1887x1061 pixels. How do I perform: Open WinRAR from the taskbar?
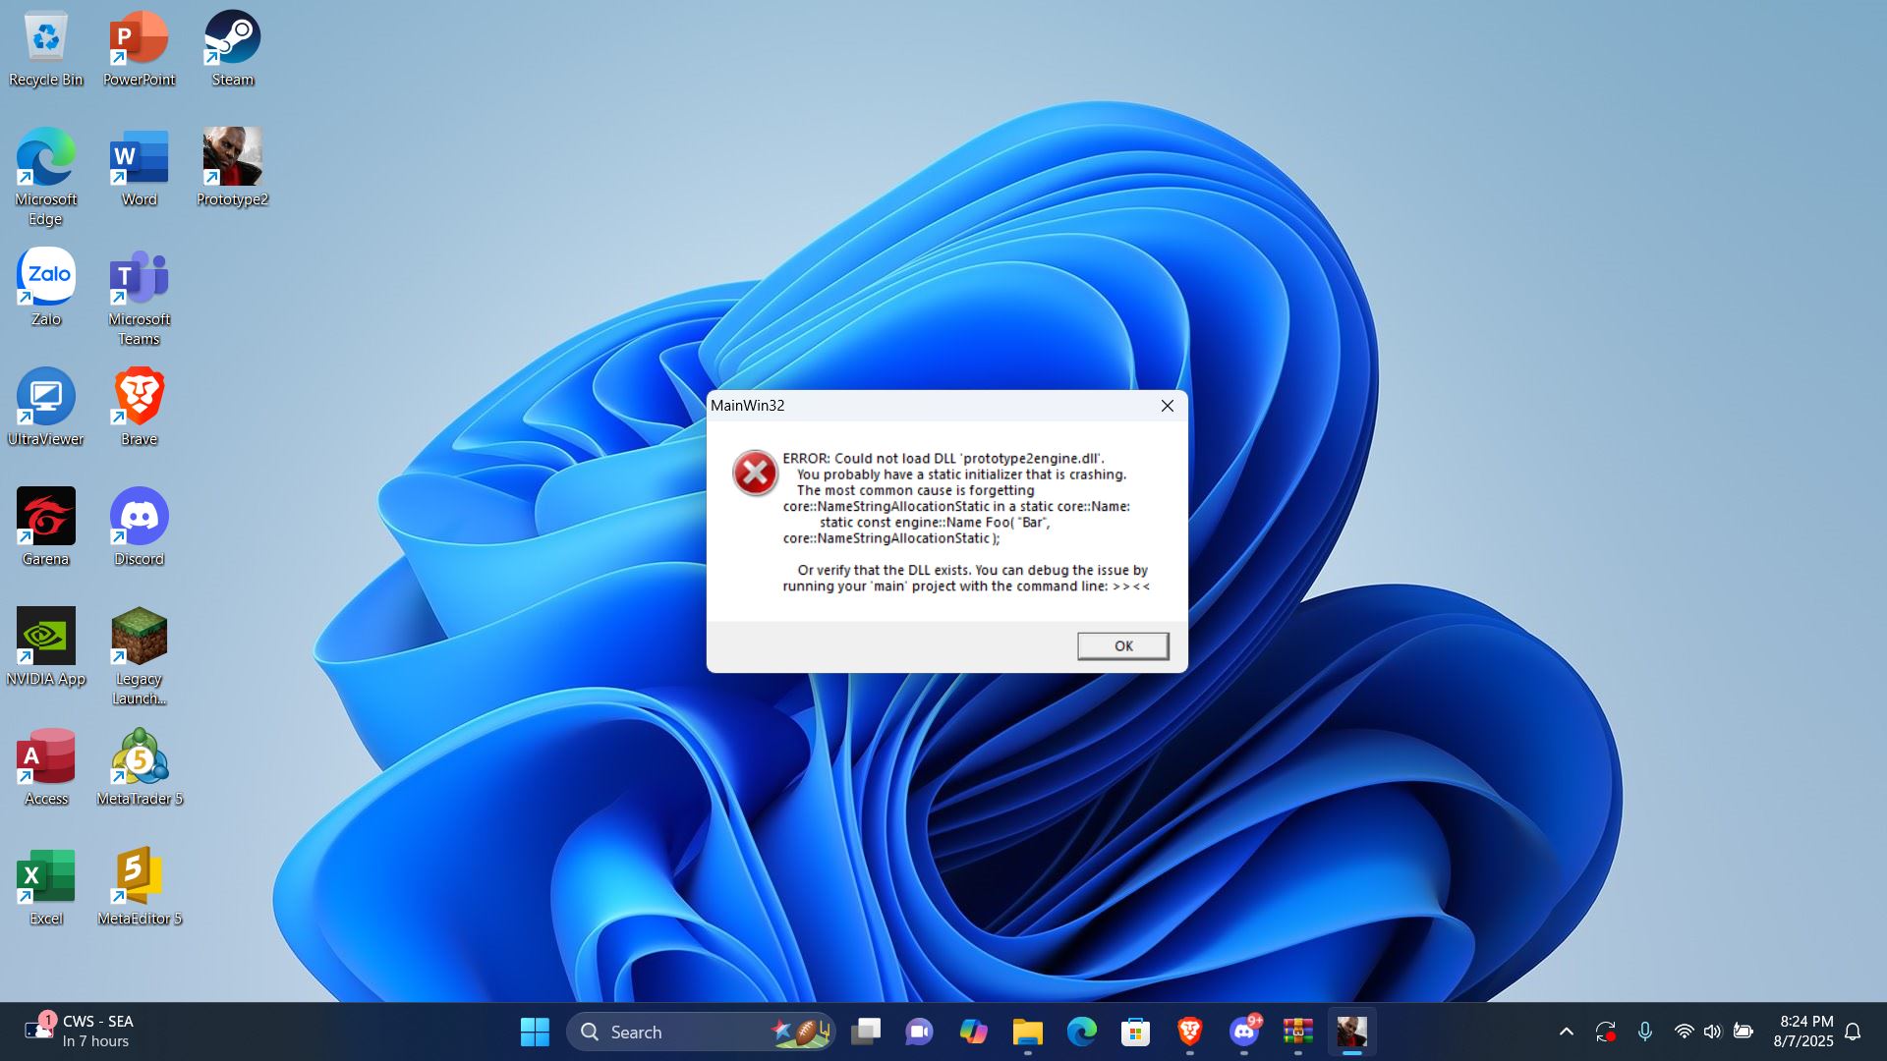pos(1298,1032)
